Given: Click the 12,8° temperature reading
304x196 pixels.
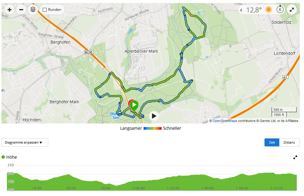Looking at the screenshot, I should pos(254,10).
